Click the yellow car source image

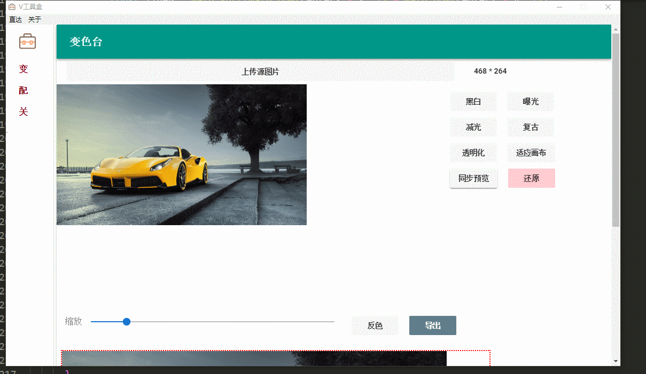pyautogui.click(x=182, y=155)
